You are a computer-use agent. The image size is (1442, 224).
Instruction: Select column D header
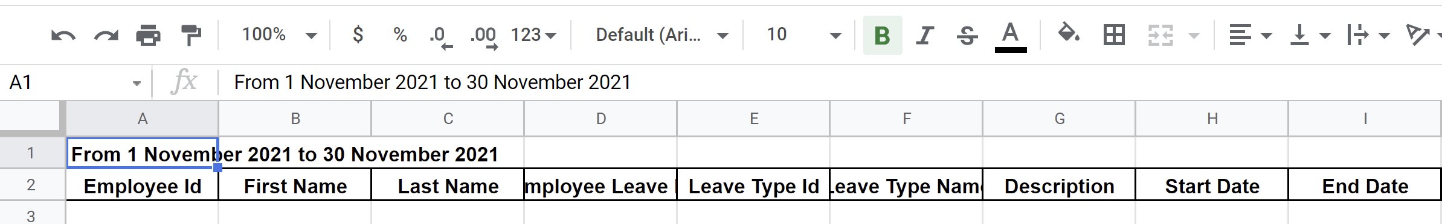[x=600, y=119]
